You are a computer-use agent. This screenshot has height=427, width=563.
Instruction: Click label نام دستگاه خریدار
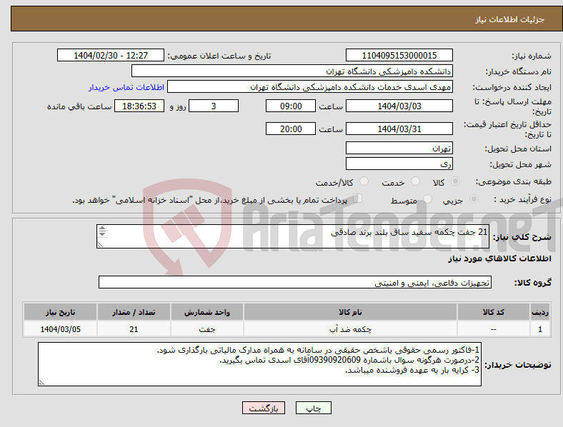pyautogui.click(x=518, y=71)
